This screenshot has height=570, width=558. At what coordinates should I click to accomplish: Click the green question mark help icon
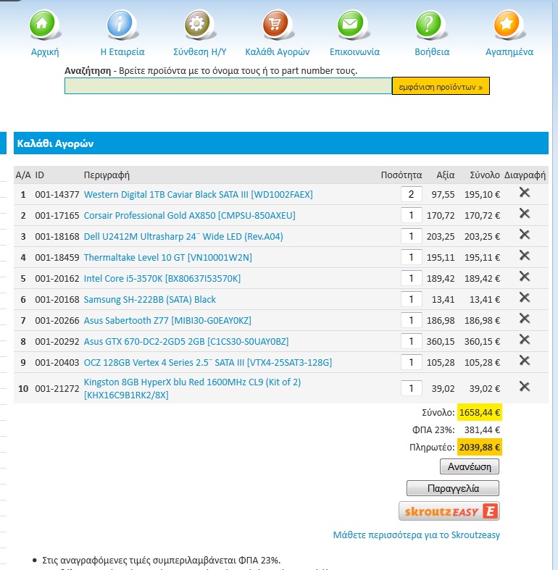(428, 24)
